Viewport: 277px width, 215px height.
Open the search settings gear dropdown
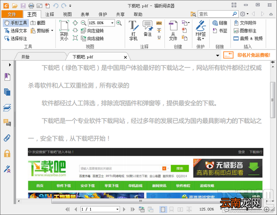tap(244, 14)
